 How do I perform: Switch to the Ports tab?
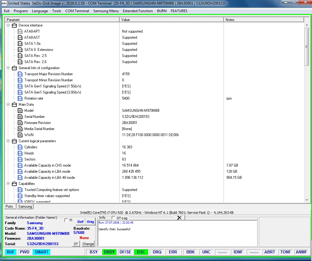[x=9, y=206]
